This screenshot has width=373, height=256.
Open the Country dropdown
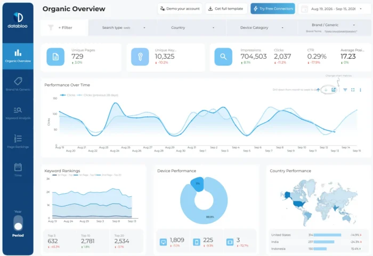(x=191, y=28)
